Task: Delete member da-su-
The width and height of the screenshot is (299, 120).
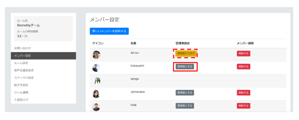Action: coord(244,54)
